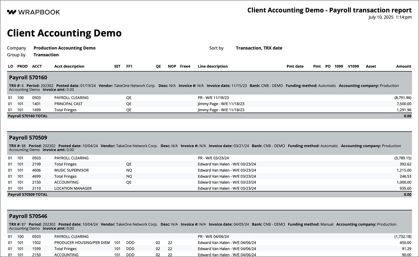419x257 pixels.
Task: Click the 'Payroll 570160' group heading
Action: 28,78
